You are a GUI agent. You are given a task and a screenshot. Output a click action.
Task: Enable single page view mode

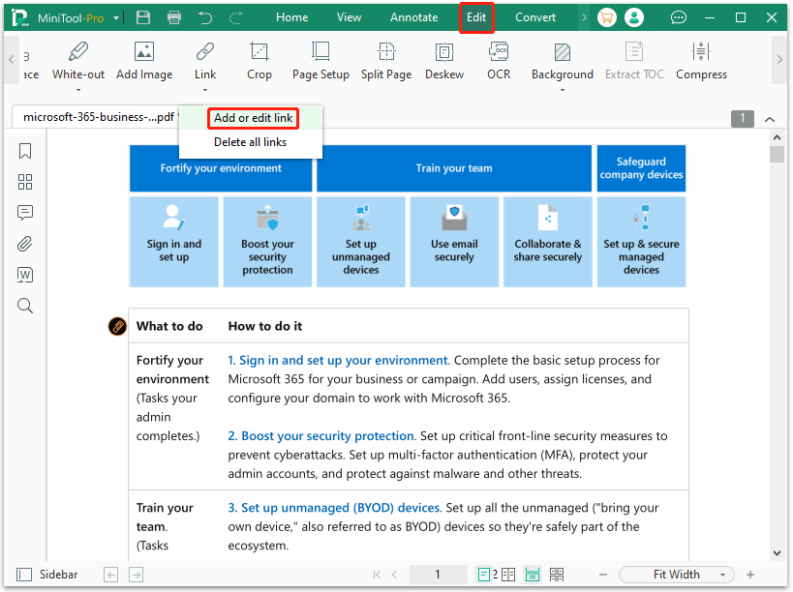click(484, 575)
